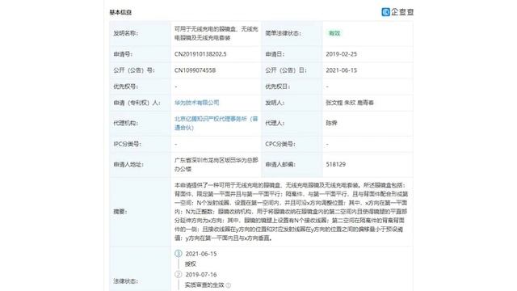Click the 公开（公告）号 label cell
Screen dimensions: 517x291
pos(140,70)
